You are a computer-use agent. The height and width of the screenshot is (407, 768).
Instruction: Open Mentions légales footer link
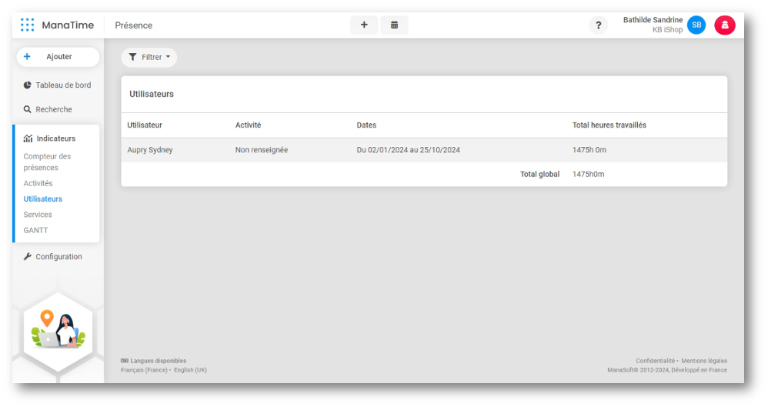tap(704, 361)
